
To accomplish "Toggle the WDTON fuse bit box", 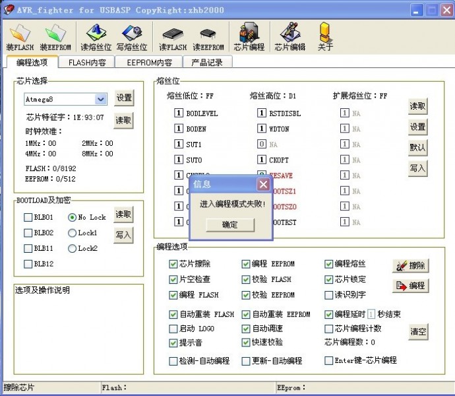I will coord(262,129).
